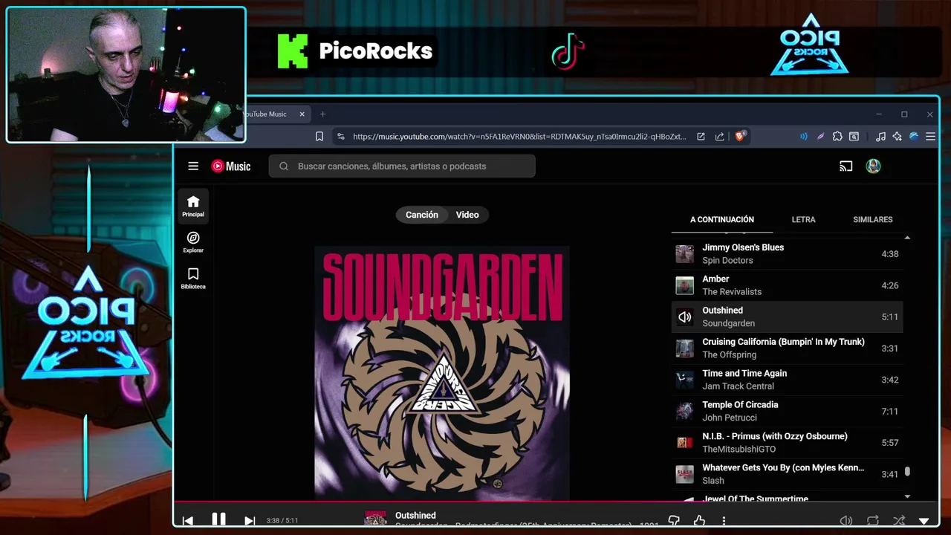
Task: Switch to Video mode
Action: click(467, 215)
